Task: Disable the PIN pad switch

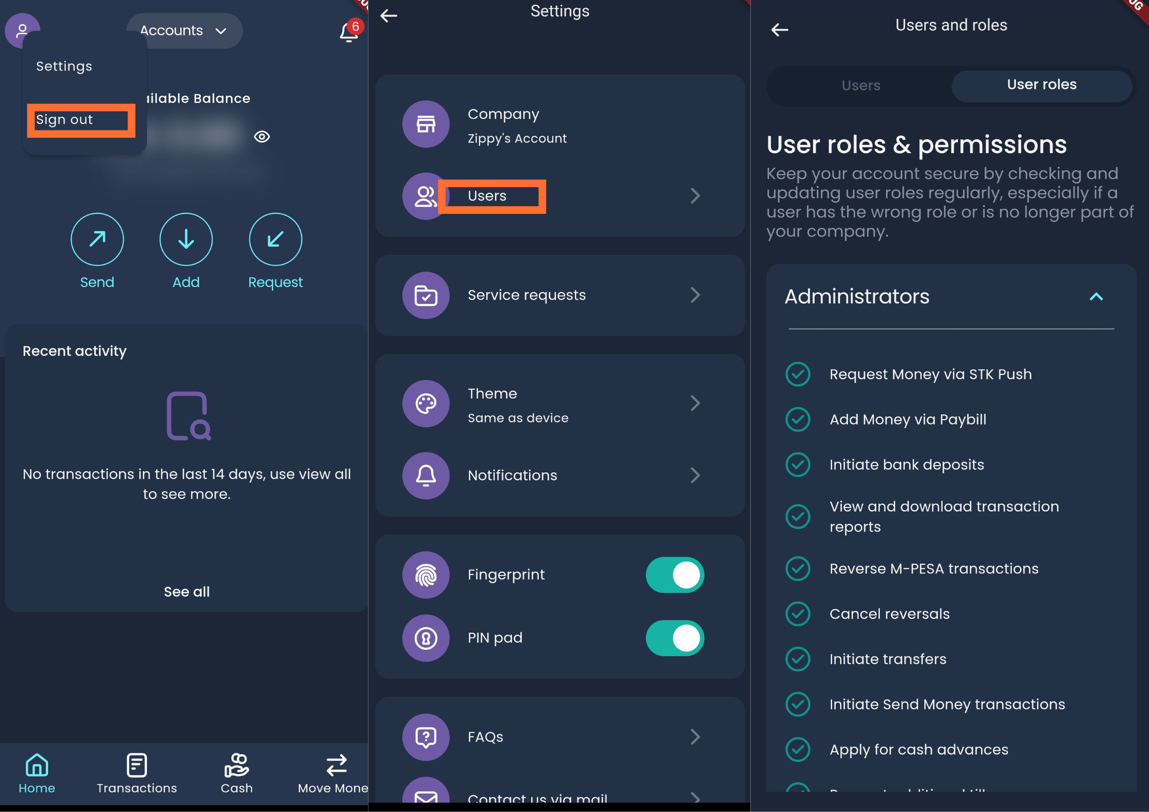Action: [x=675, y=638]
